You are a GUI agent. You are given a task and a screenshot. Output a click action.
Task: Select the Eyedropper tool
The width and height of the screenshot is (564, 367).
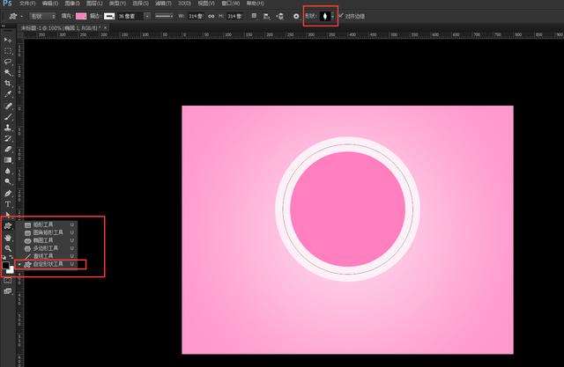click(8, 94)
